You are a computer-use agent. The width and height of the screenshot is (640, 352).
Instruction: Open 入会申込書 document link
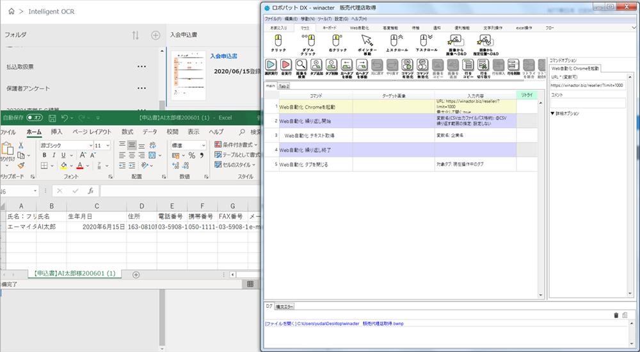coord(223,56)
